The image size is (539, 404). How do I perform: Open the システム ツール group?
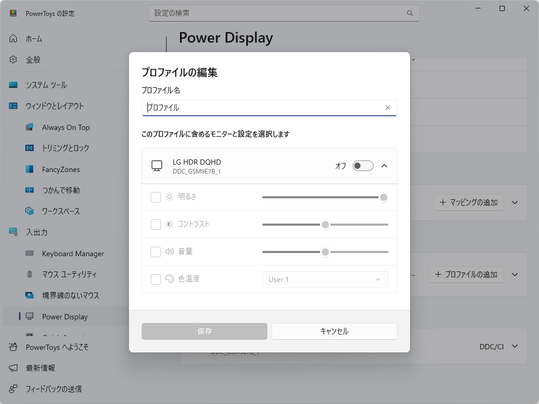(x=46, y=85)
